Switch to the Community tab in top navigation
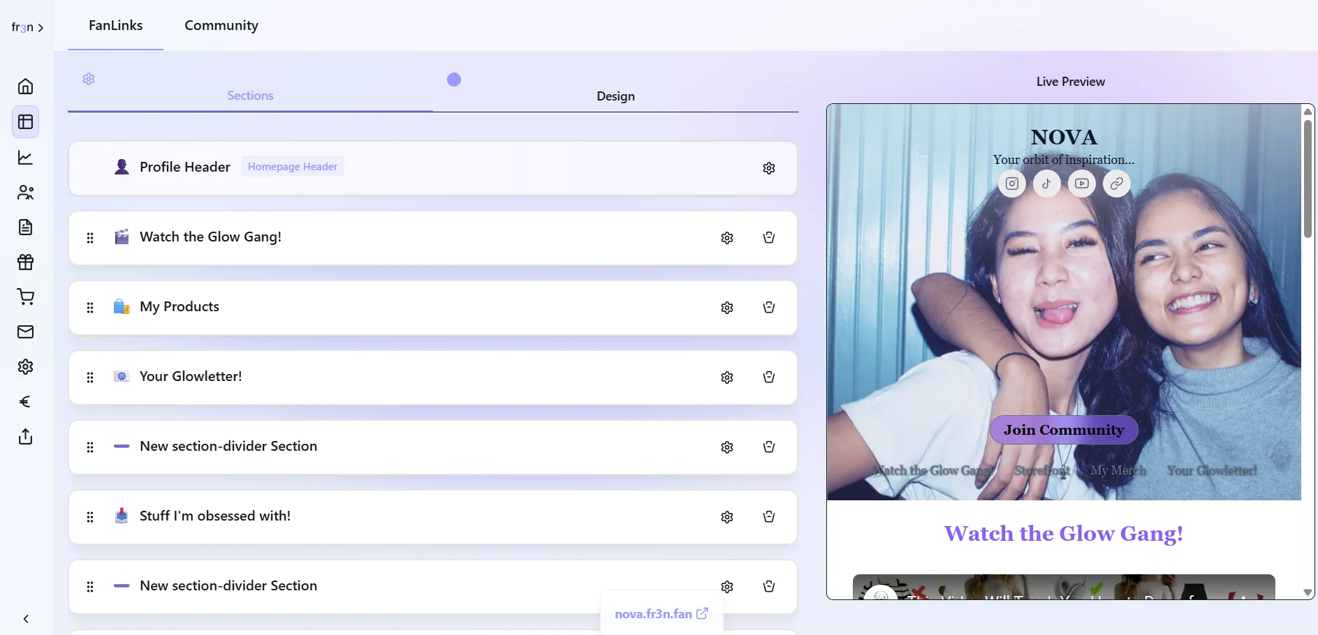This screenshot has height=635, width=1318. tap(221, 25)
